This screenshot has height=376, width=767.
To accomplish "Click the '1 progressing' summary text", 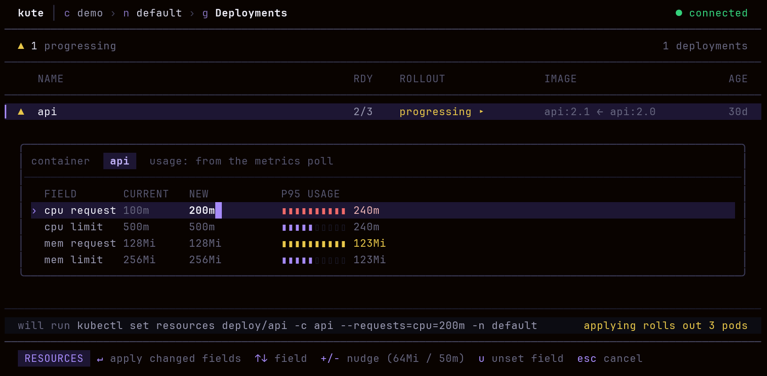I will pos(73,46).
